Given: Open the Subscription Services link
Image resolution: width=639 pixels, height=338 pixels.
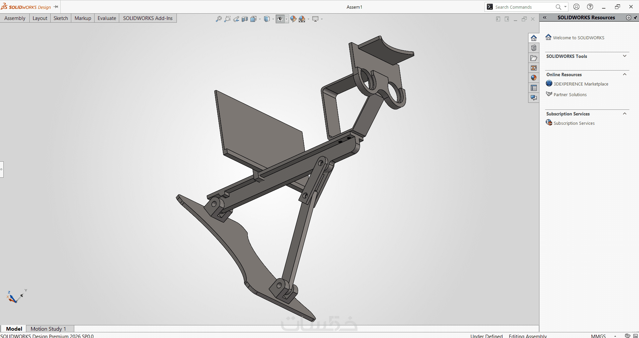Looking at the screenshot, I should (574, 123).
